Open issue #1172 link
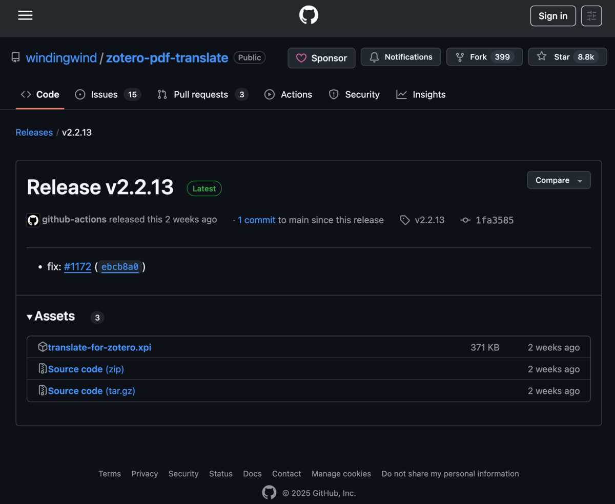Viewport: 615px width, 504px height. [x=77, y=266]
